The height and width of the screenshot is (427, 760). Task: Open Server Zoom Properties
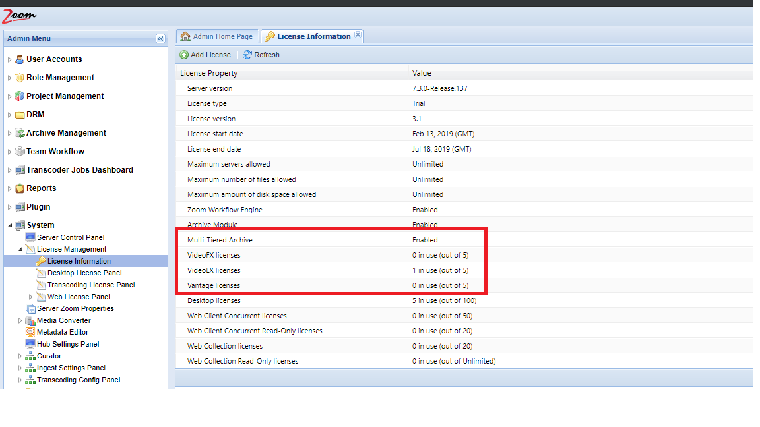[x=76, y=308]
